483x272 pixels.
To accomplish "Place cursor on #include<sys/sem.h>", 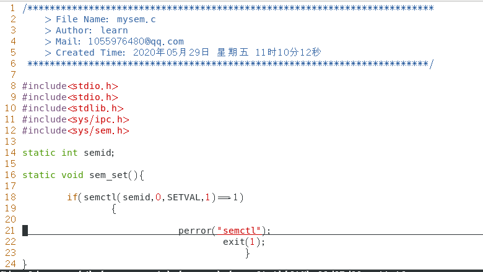I will click(x=76, y=130).
